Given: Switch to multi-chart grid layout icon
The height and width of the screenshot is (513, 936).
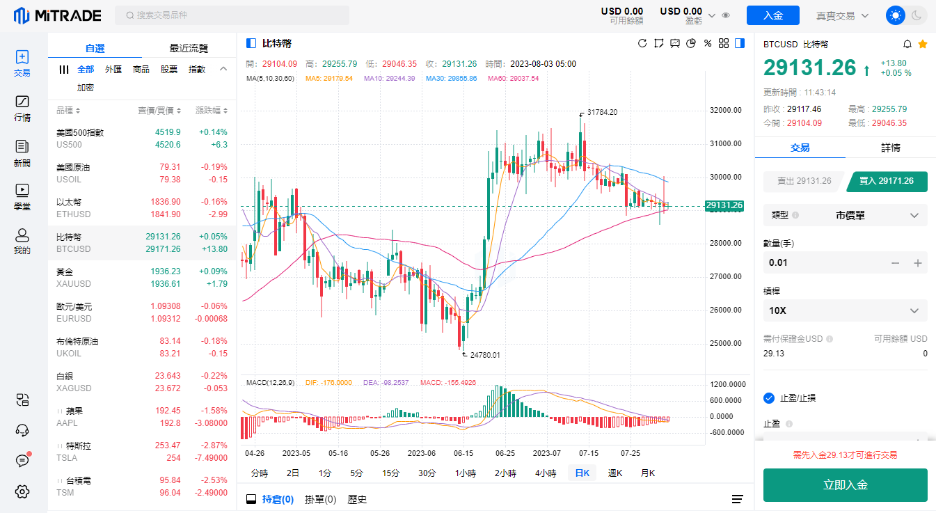Looking at the screenshot, I should click(x=724, y=44).
